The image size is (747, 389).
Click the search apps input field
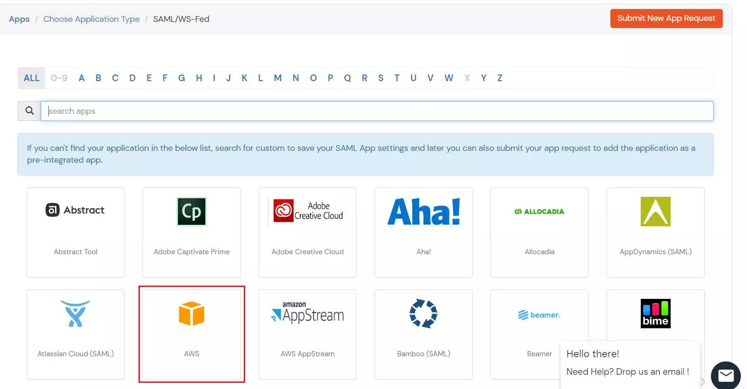(x=377, y=111)
